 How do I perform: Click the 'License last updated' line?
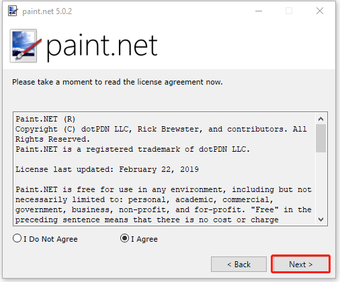pyautogui.click(x=107, y=169)
